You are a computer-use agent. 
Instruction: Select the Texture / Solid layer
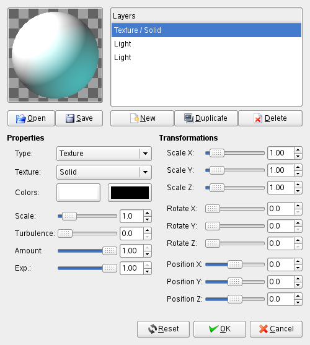coord(206,30)
